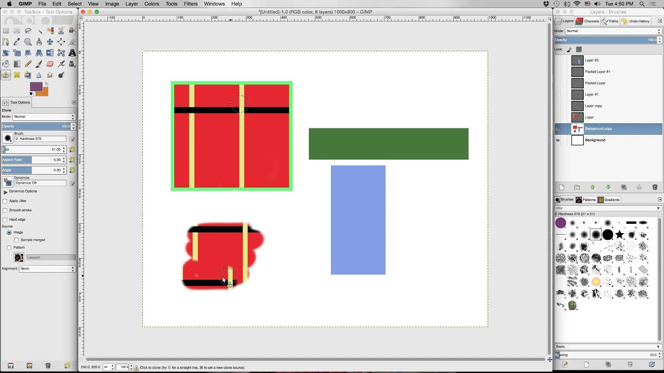Open the Colors menu
This screenshot has width=664, height=373.
pyautogui.click(x=151, y=4)
